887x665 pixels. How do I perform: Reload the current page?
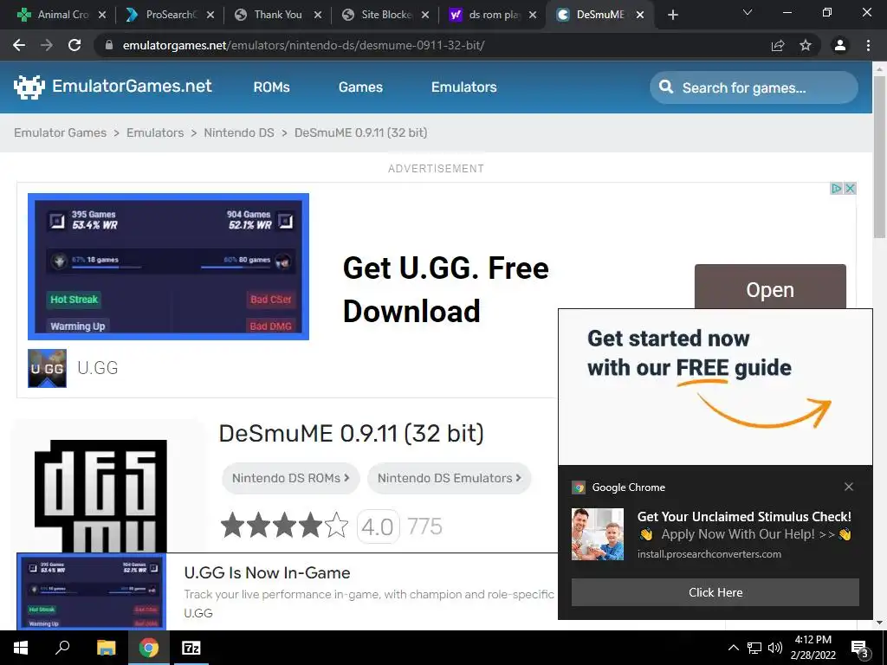click(74, 45)
